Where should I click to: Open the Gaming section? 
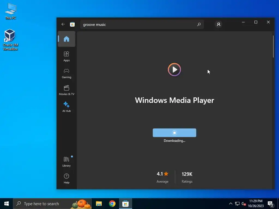click(x=66, y=73)
